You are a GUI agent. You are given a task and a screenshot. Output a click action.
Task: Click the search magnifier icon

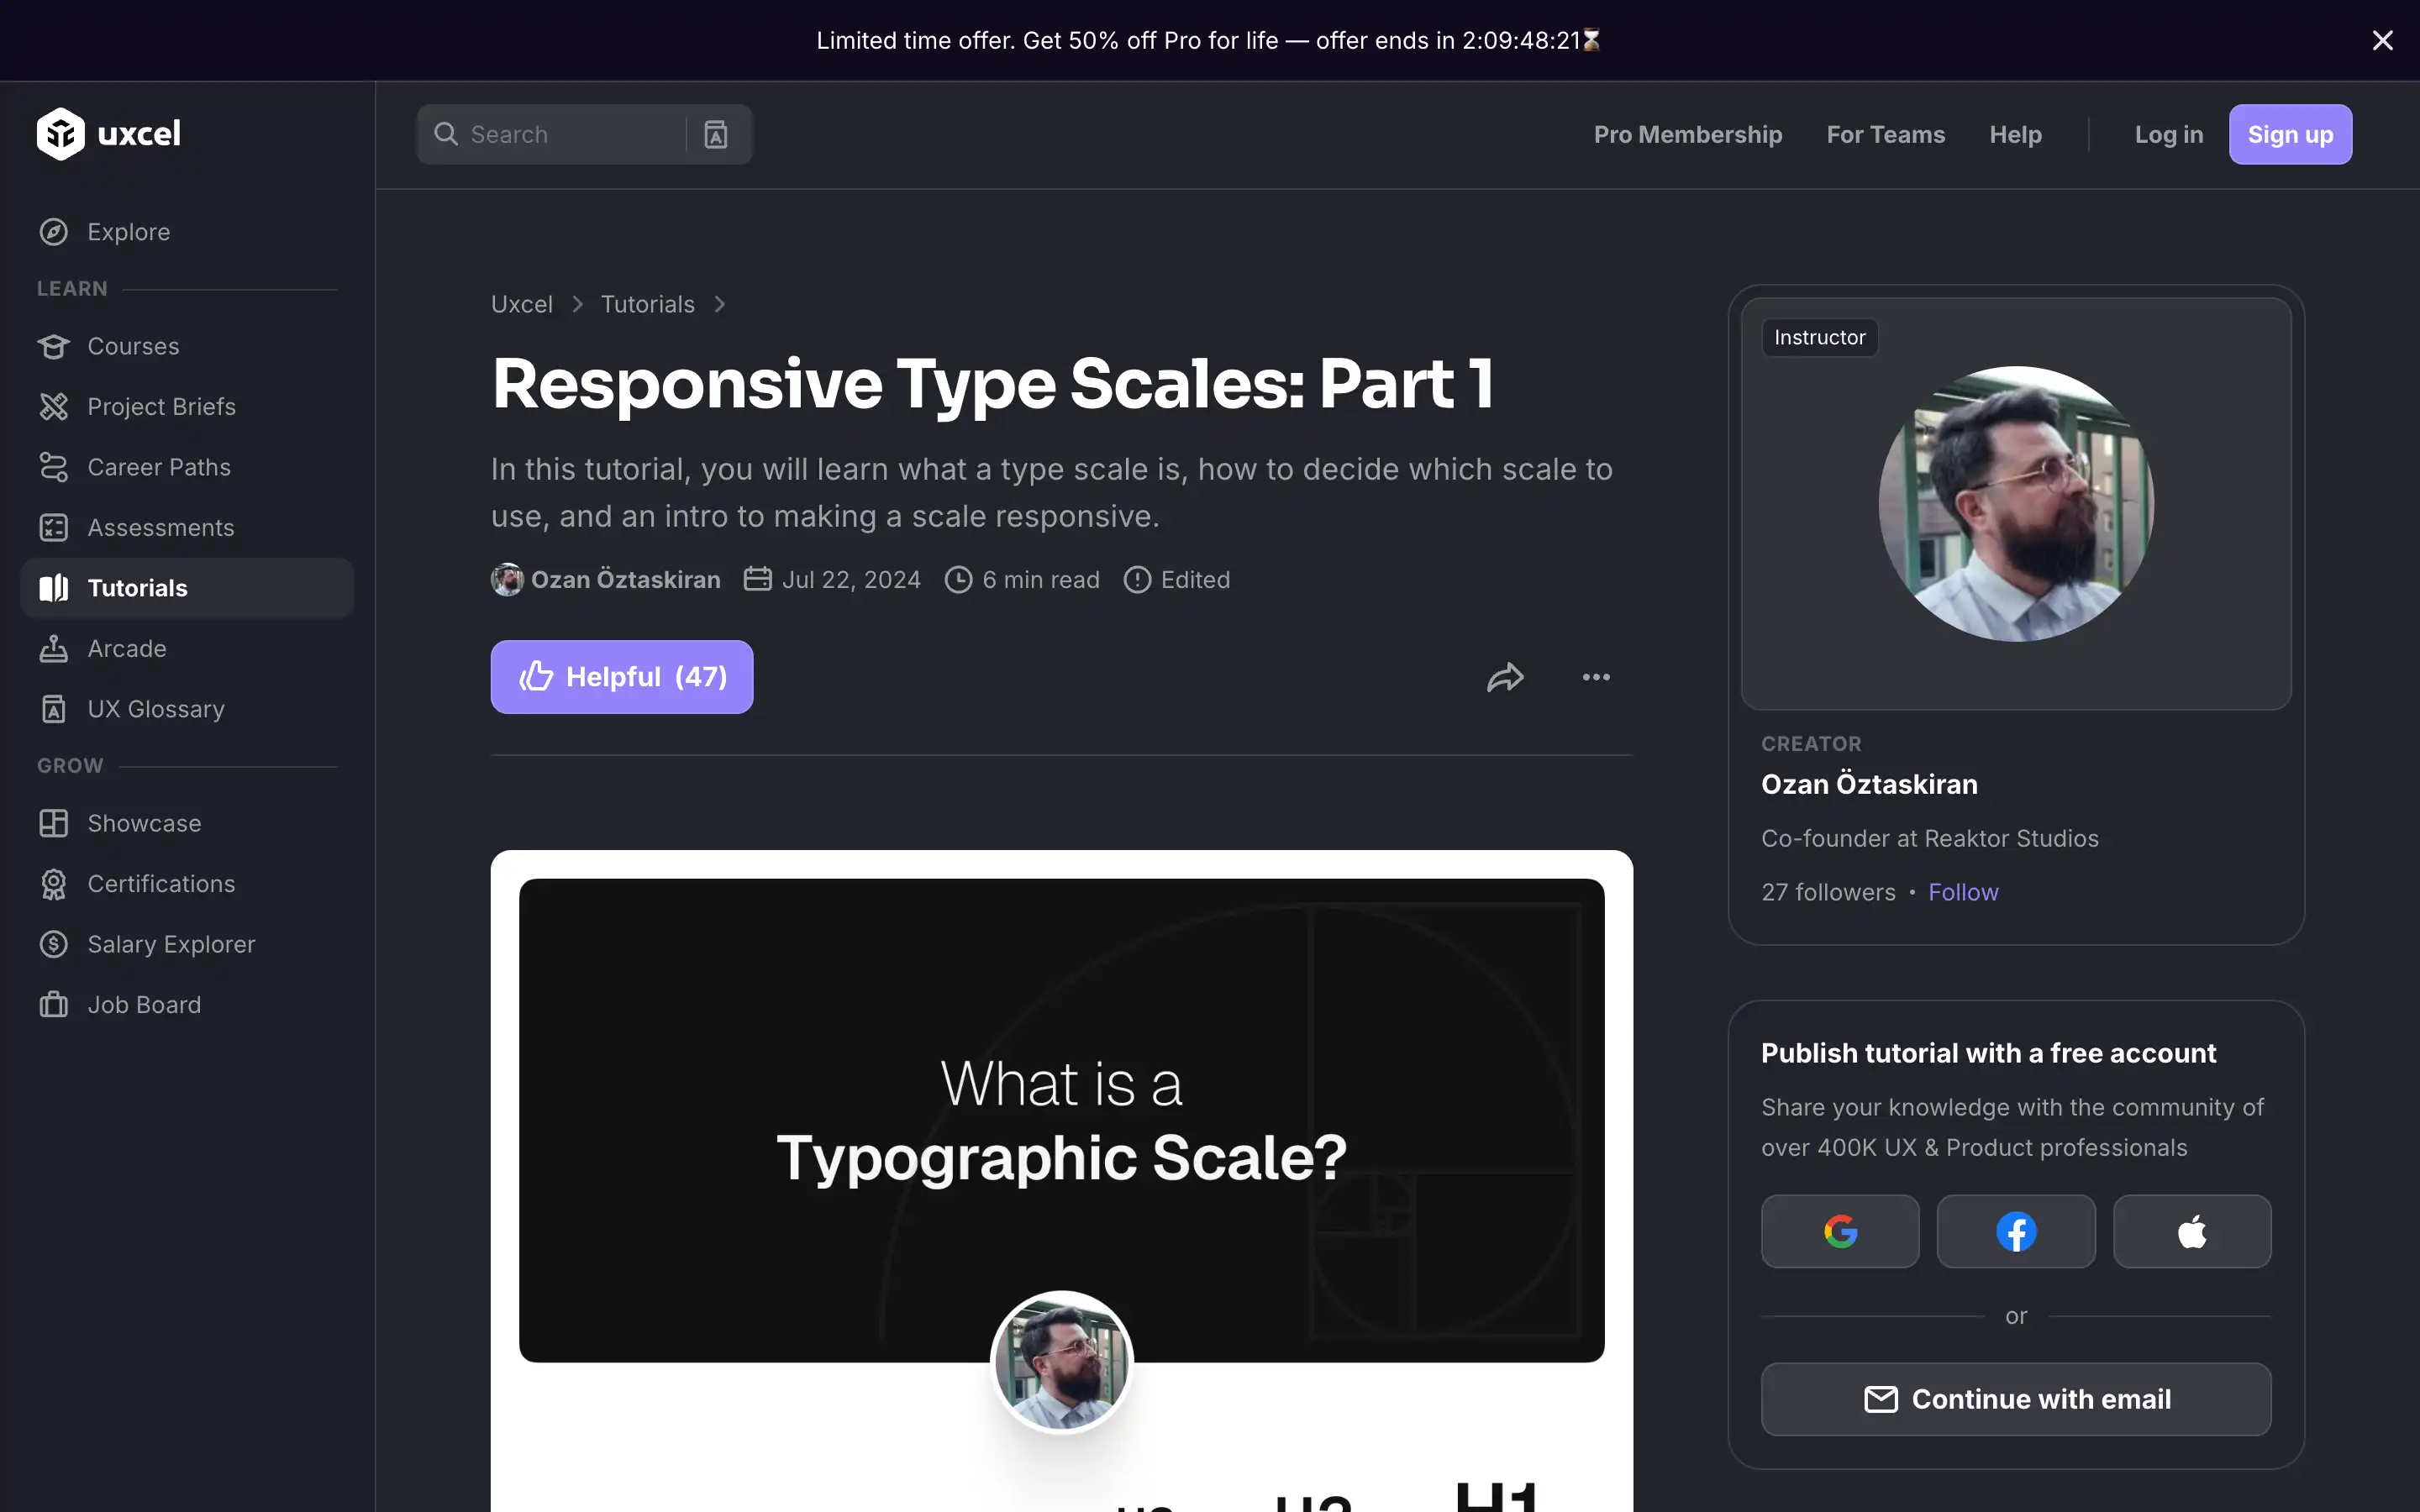coord(446,134)
